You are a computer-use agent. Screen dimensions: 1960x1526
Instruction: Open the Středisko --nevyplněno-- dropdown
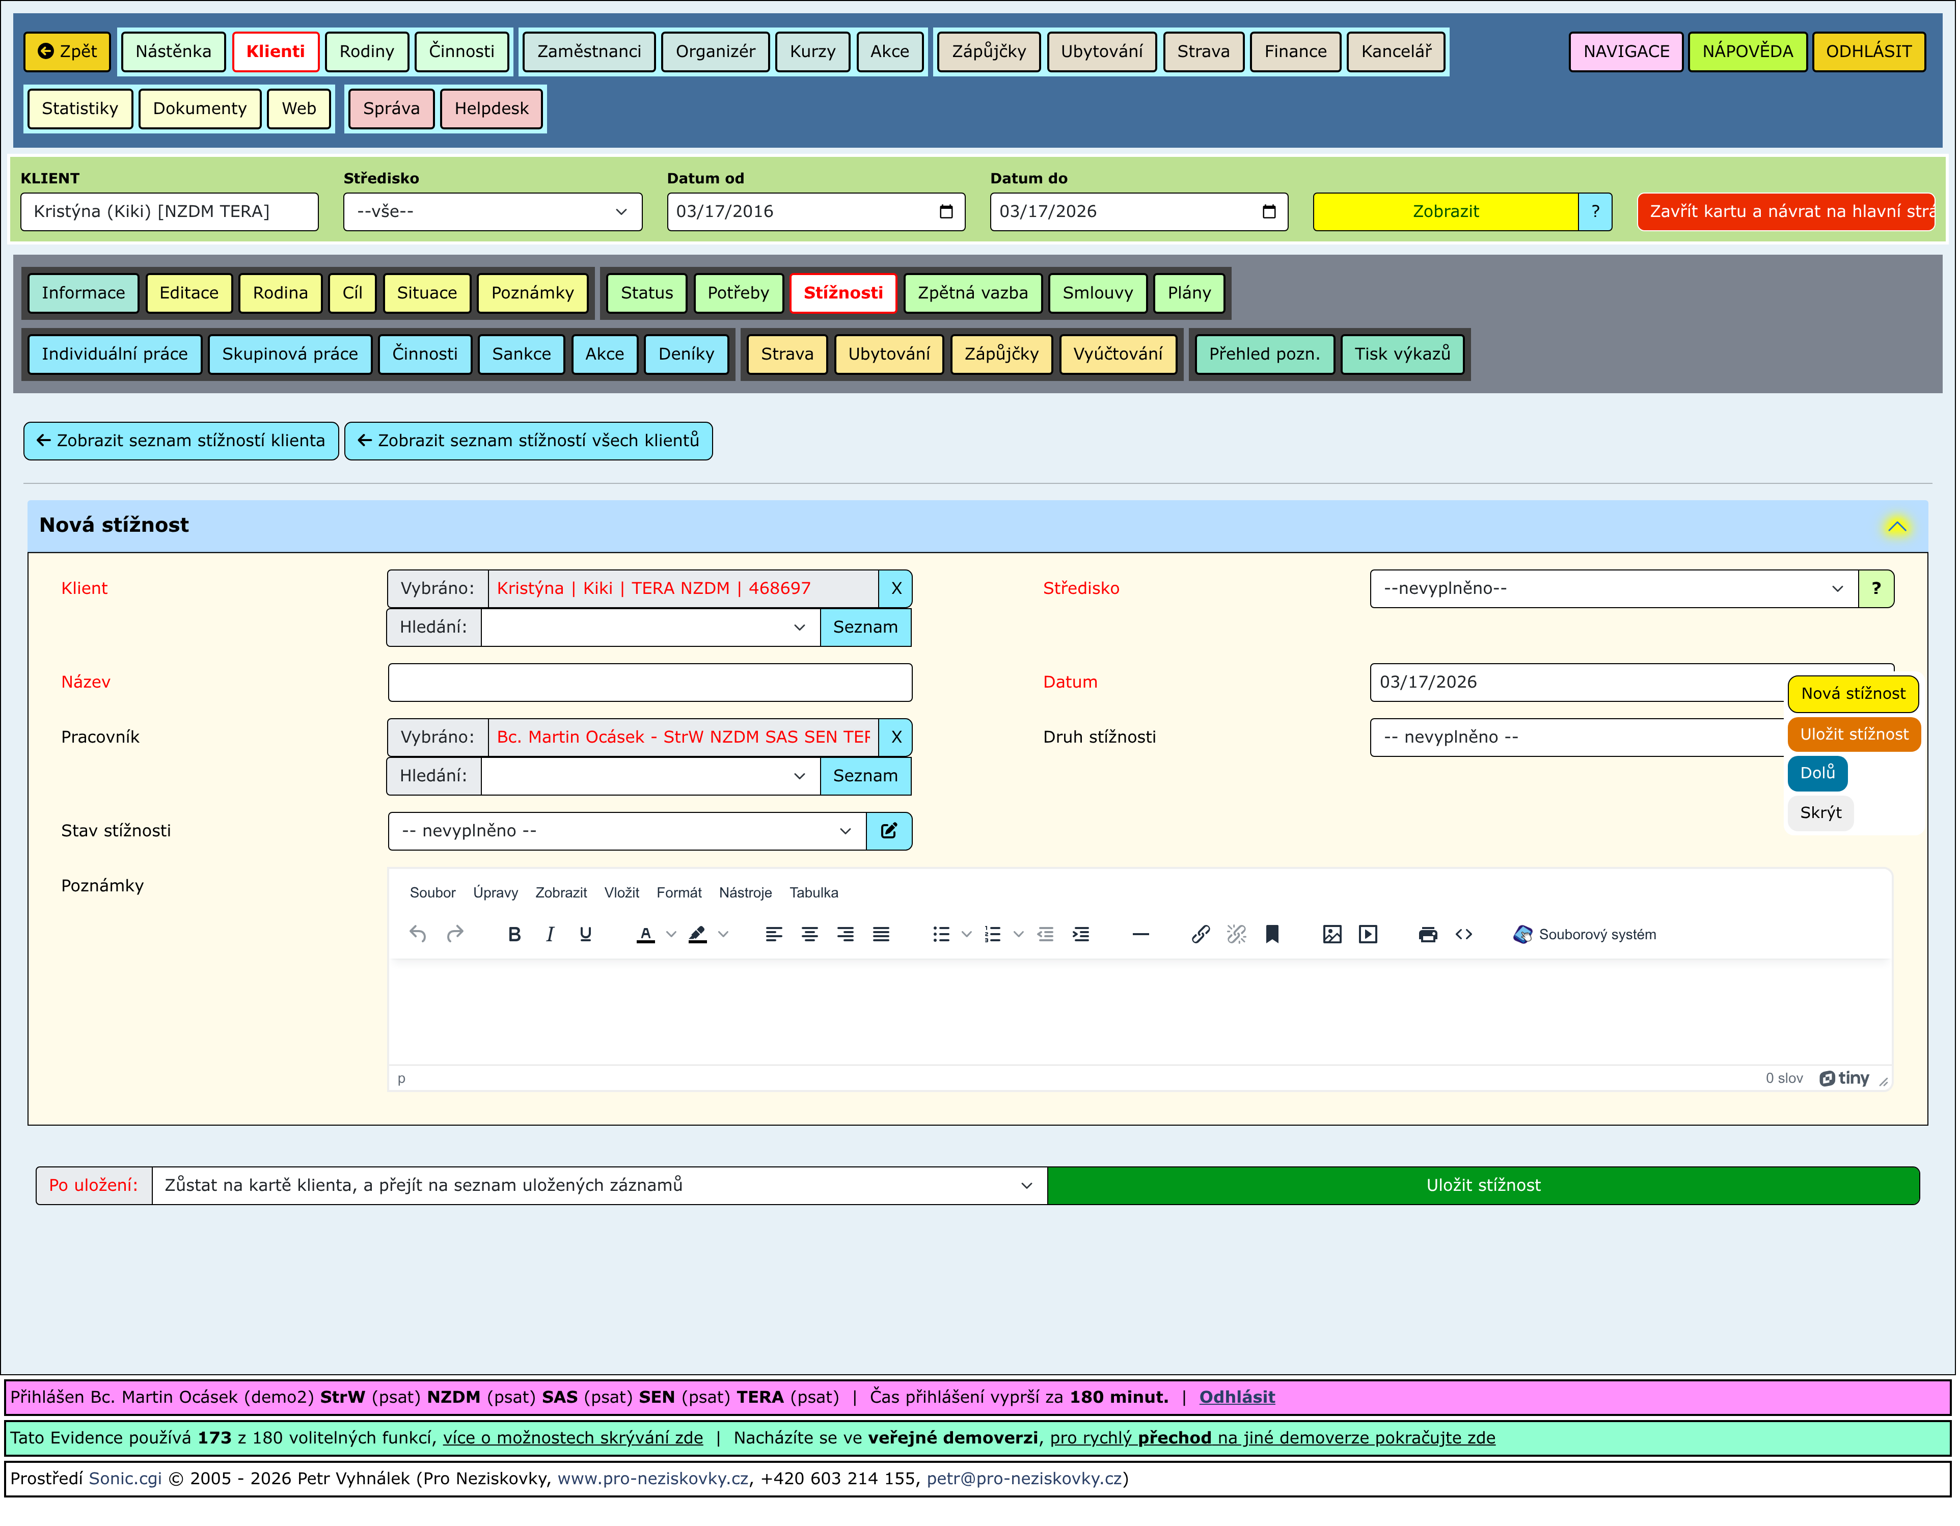(1613, 589)
